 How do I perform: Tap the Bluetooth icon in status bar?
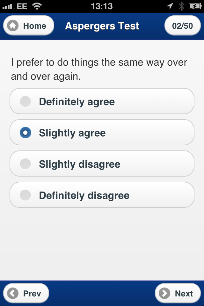[x=181, y=6]
